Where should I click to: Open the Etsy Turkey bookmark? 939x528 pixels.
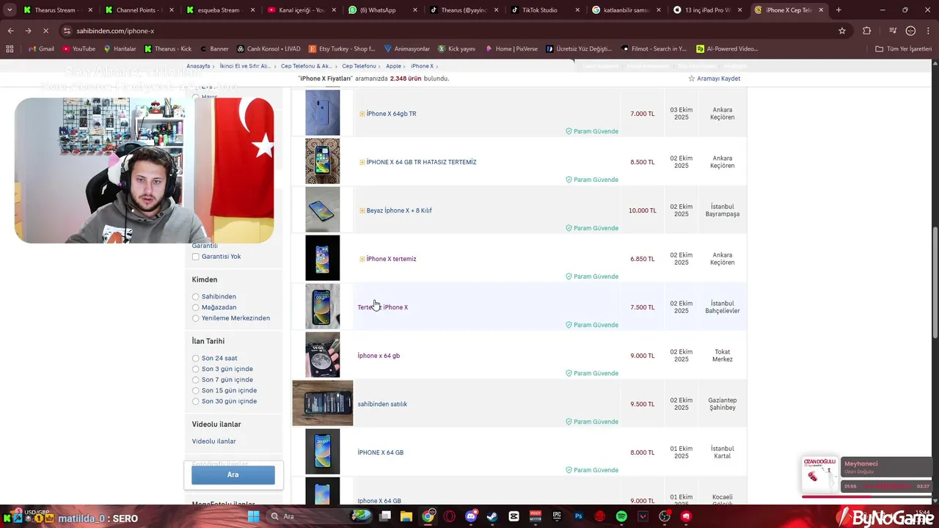coord(342,49)
